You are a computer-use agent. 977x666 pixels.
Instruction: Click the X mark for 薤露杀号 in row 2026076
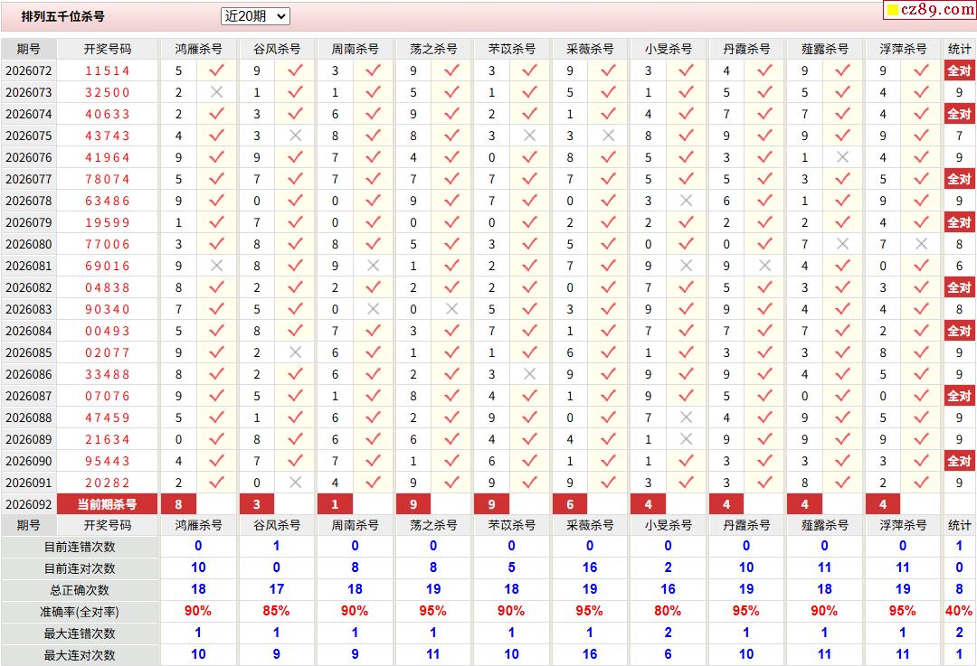(842, 157)
